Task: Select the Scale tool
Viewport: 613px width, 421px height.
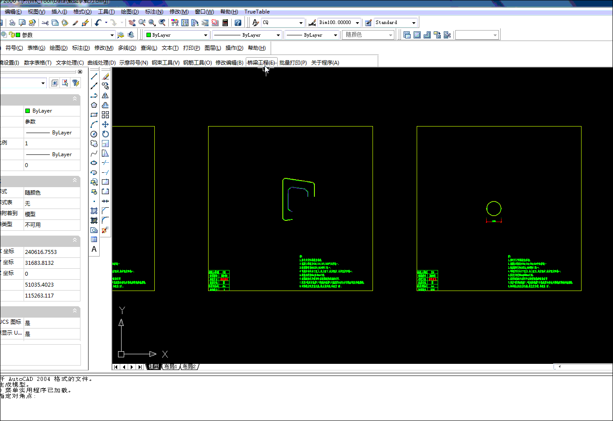Action: point(105,144)
